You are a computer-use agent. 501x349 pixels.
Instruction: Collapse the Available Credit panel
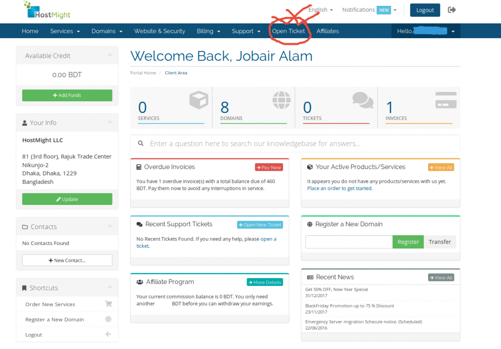110,55
